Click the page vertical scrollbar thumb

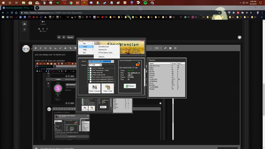point(264,100)
